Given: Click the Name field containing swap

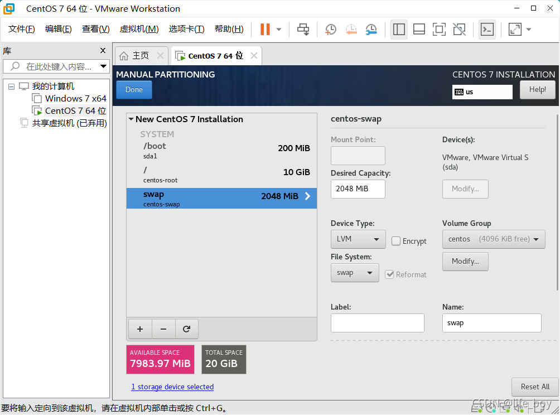Looking at the screenshot, I should [492, 323].
